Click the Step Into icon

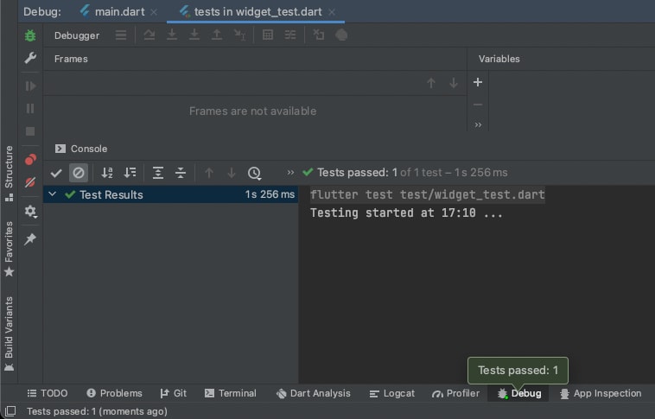coord(172,35)
